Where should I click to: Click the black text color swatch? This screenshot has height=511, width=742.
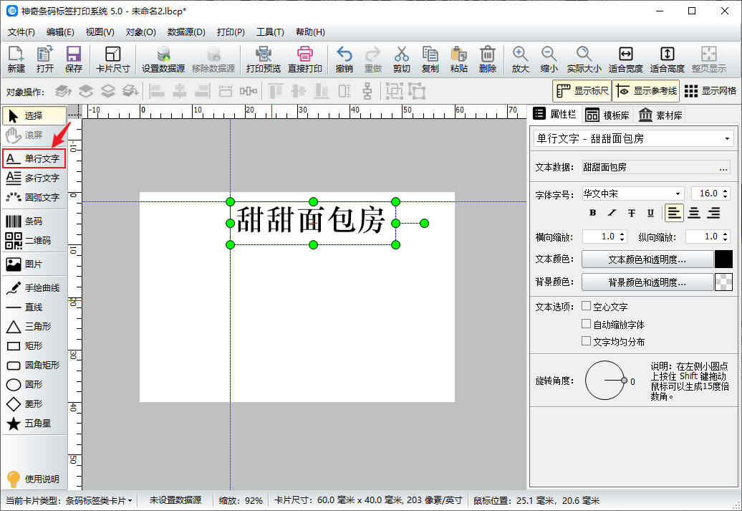coord(723,259)
